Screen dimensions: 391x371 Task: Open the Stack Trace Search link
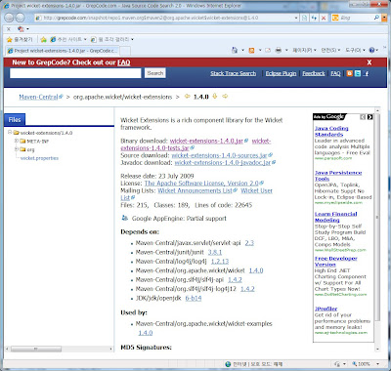pyautogui.click(x=233, y=73)
